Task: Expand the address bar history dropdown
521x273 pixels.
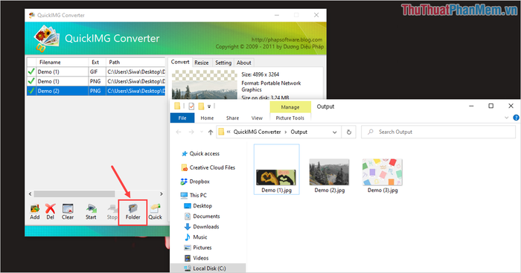Action: point(335,132)
